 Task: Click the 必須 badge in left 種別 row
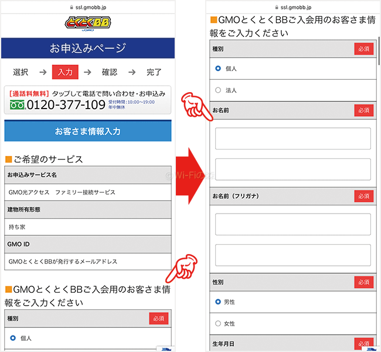click(x=159, y=319)
